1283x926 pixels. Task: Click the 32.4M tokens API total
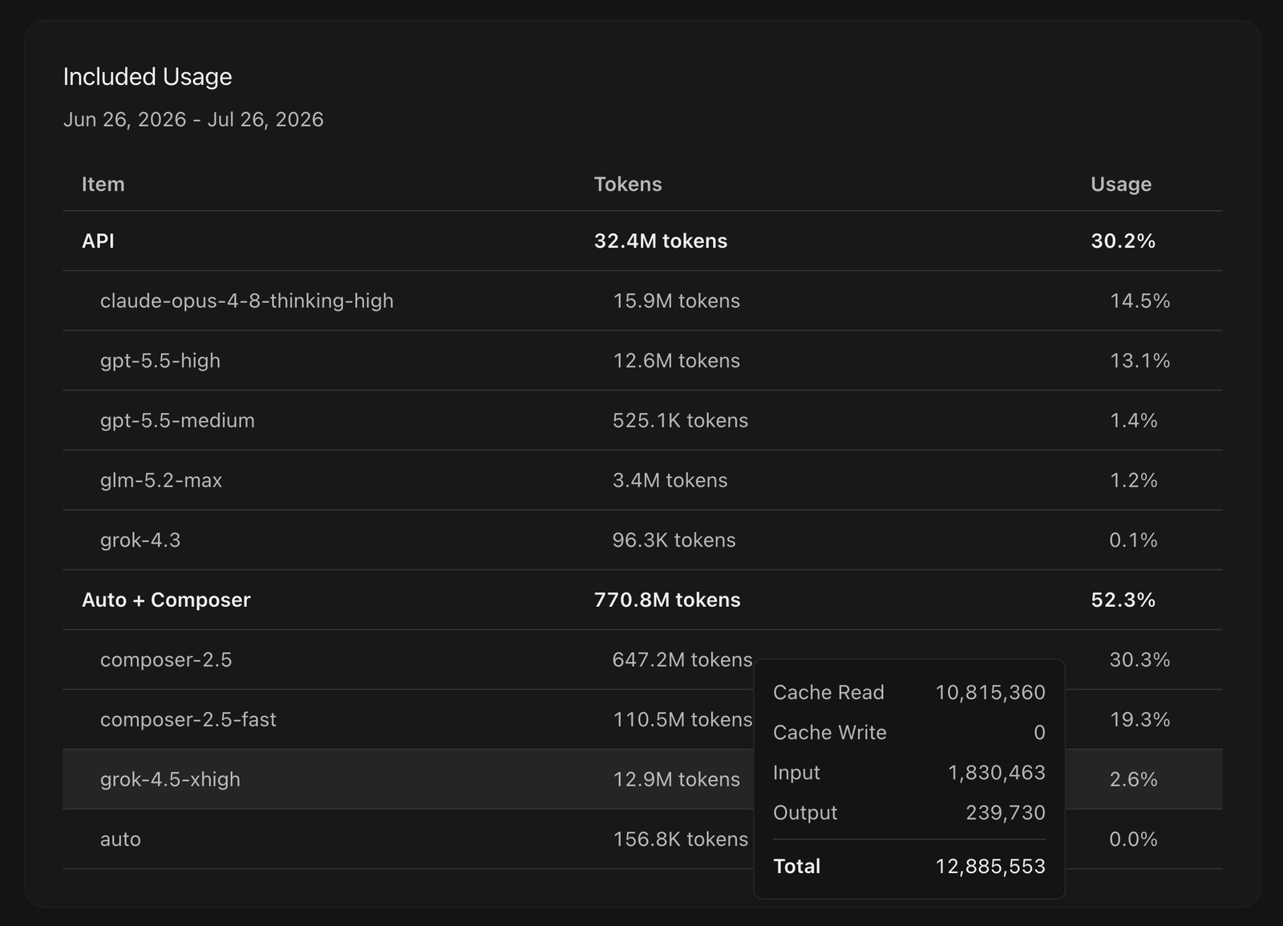tap(661, 241)
